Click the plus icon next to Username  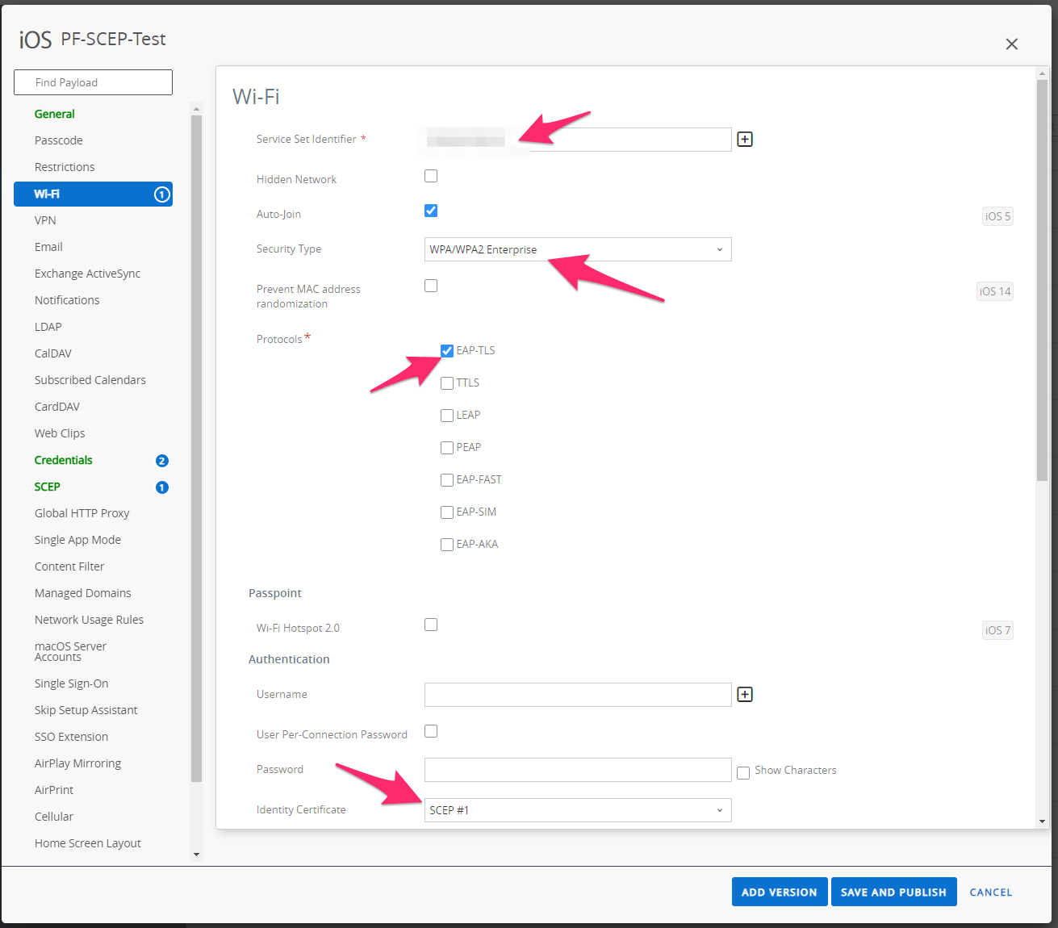tap(744, 694)
